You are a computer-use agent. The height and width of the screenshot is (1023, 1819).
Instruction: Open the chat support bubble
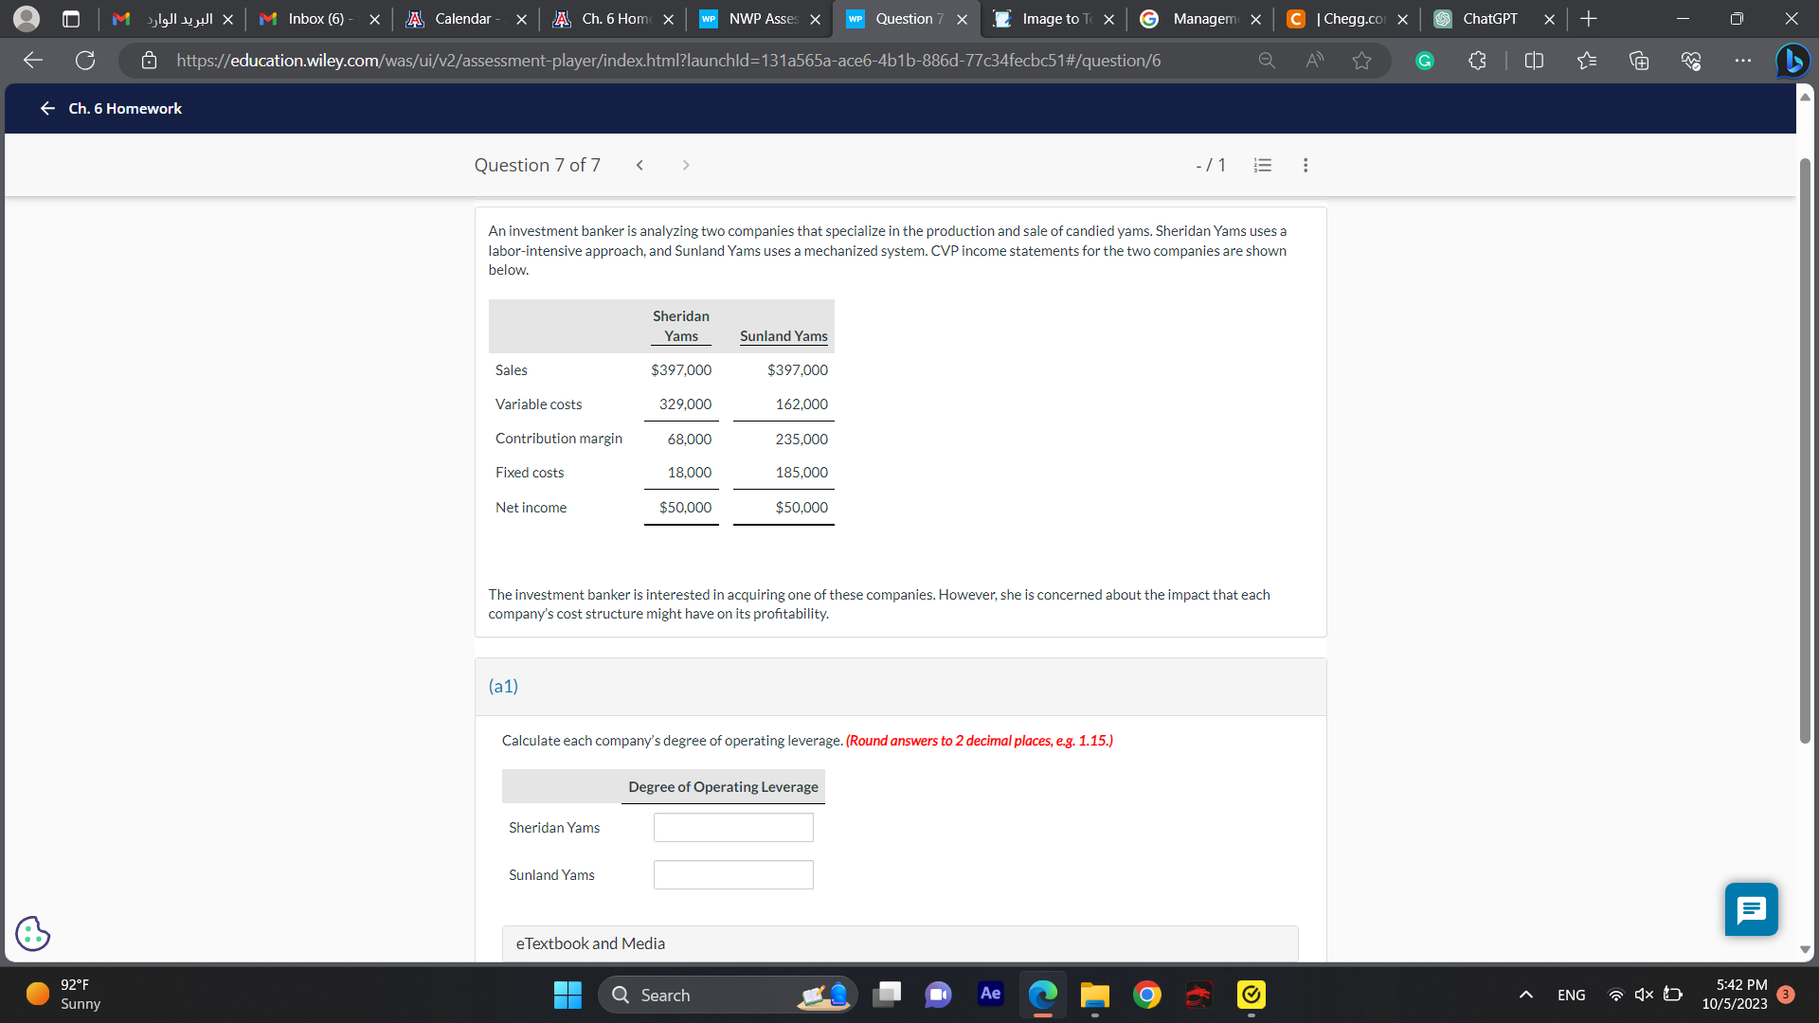[1751, 909]
